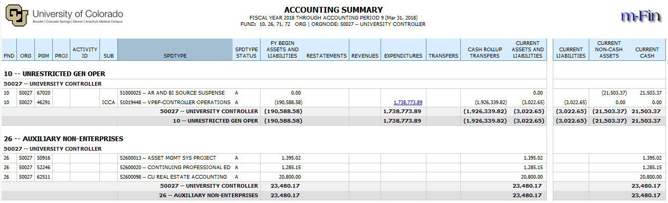Click program code 62511
The height and width of the screenshot is (203, 668).
43,177
